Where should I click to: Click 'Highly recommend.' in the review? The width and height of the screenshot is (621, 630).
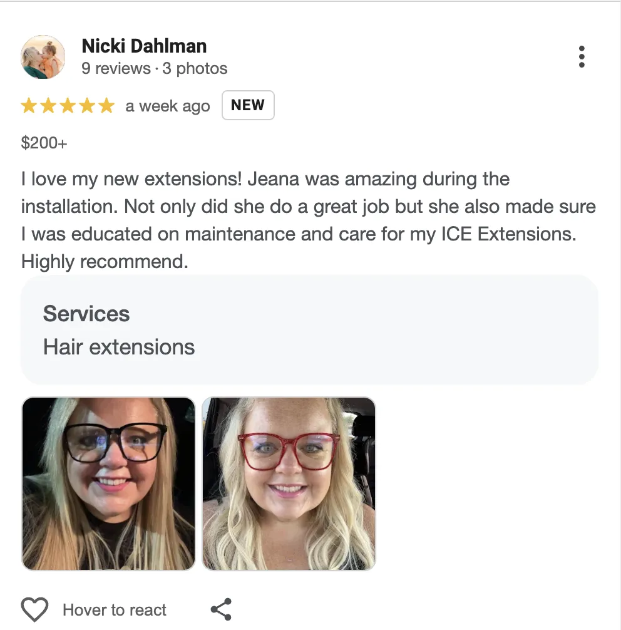coord(105,262)
